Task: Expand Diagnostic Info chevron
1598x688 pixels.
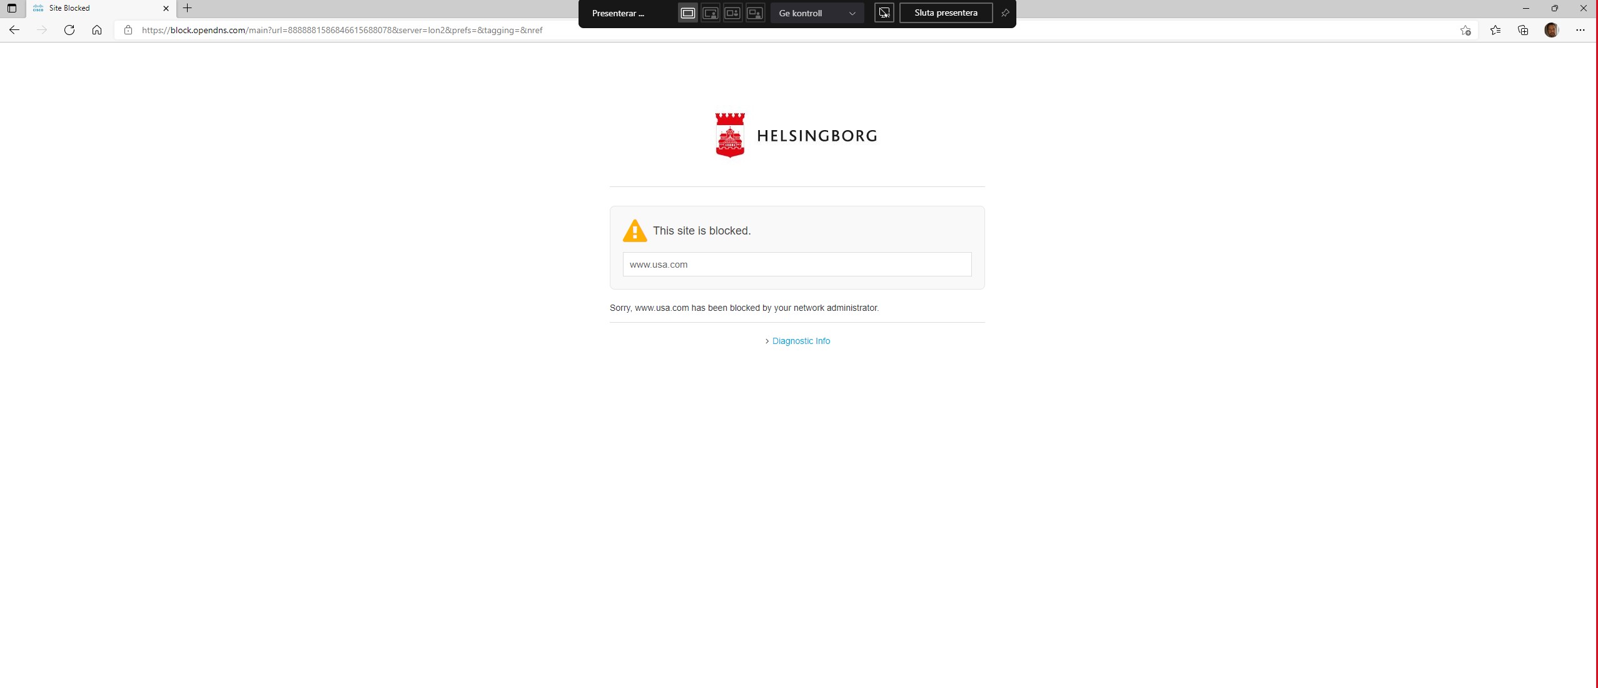Action: pos(767,341)
